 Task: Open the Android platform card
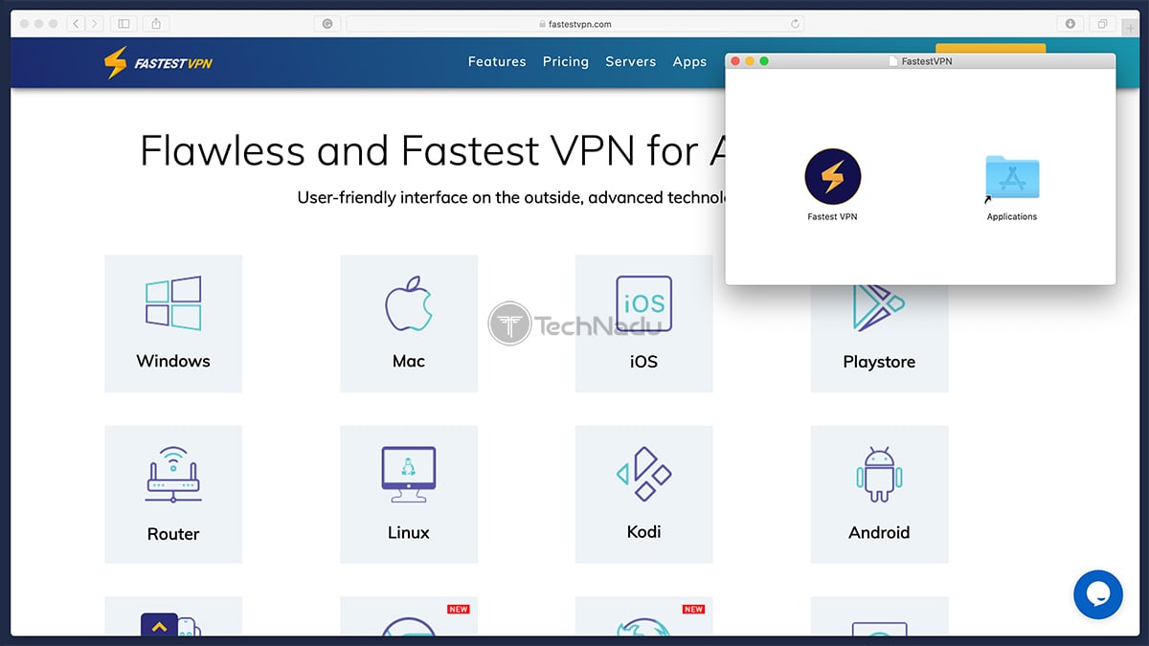click(x=879, y=494)
